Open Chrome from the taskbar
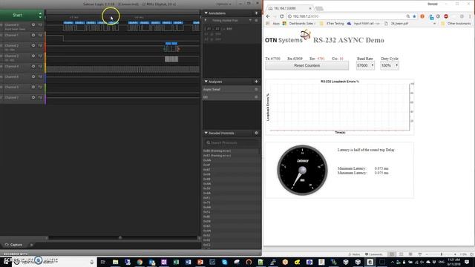Viewport: 475px width, 267px height. [x=140, y=262]
